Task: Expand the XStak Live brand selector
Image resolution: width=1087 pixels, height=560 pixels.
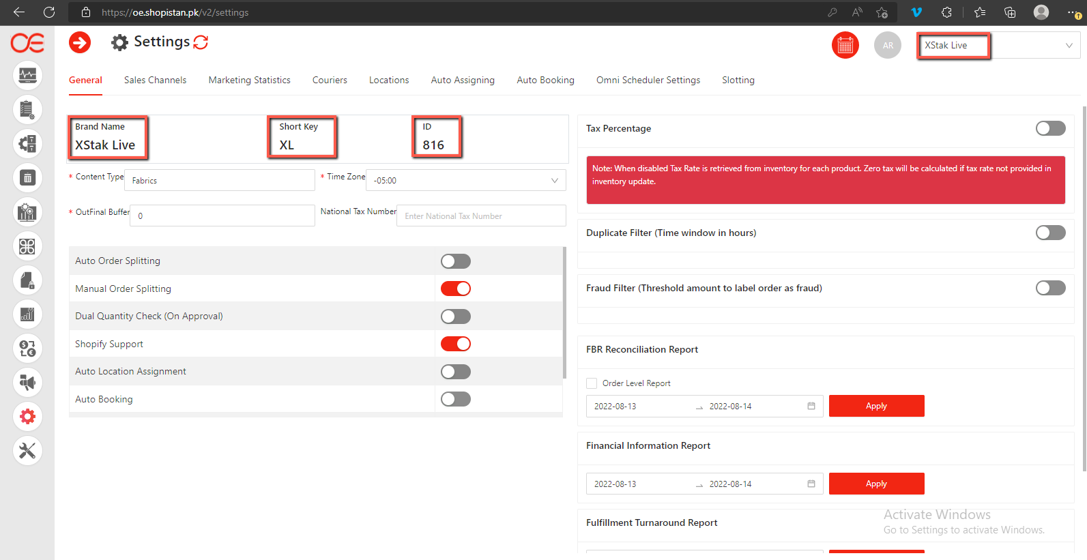Action: coord(998,46)
